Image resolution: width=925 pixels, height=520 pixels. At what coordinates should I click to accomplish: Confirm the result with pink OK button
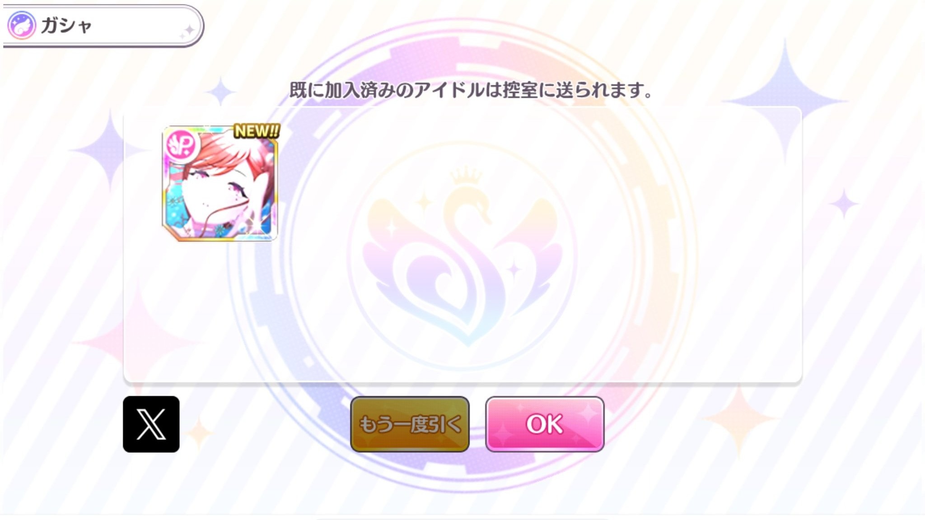[x=545, y=424]
